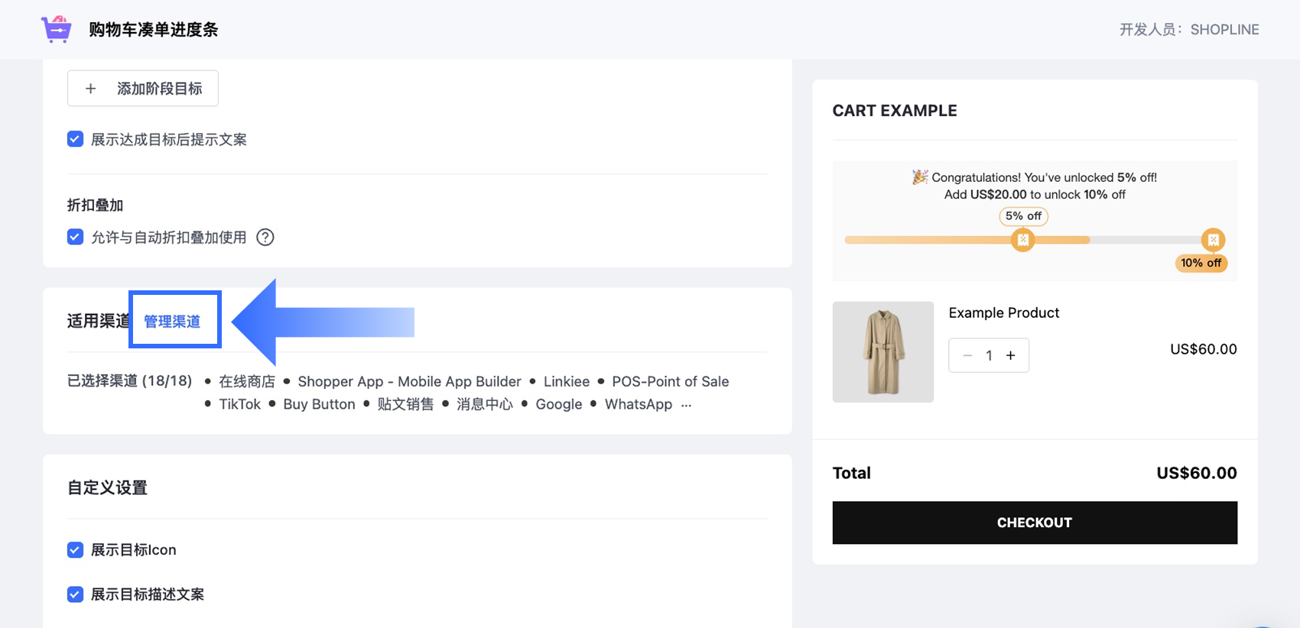
Task: Uncheck 展示目标描述文案 option
Action: (x=75, y=594)
